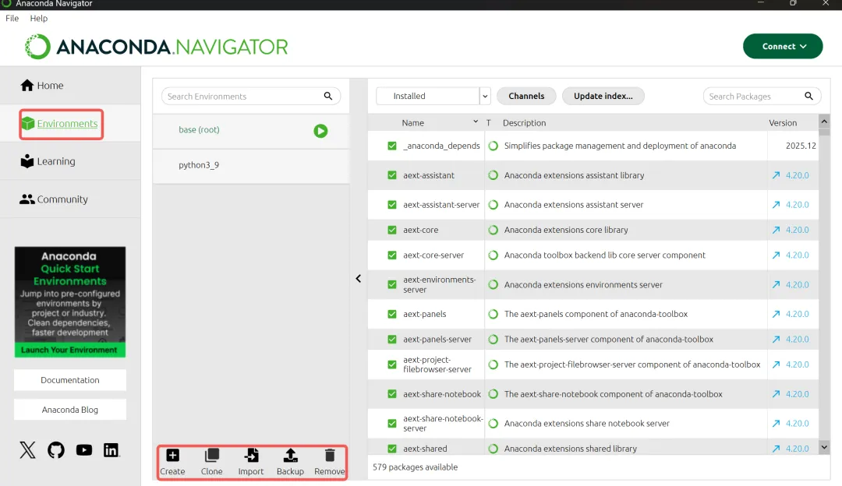The height and width of the screenshot is (486, 842).
Task: Click the type circle icon for aext-environments-server
Action: coord(493,285)
